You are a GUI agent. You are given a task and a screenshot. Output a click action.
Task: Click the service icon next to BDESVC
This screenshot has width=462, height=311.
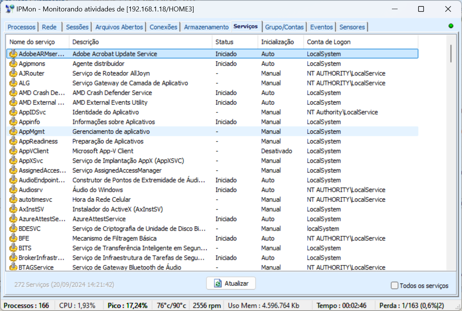pyautogui.click(x=13, y=228)
